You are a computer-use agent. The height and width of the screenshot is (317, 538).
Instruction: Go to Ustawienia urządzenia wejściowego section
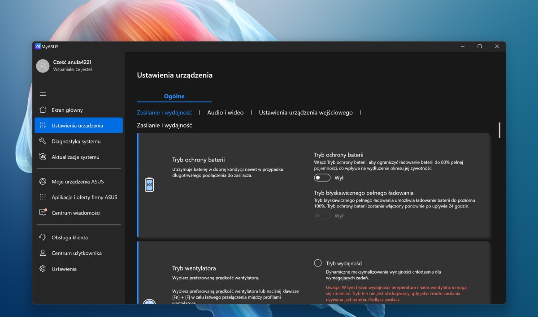point(306,113)
